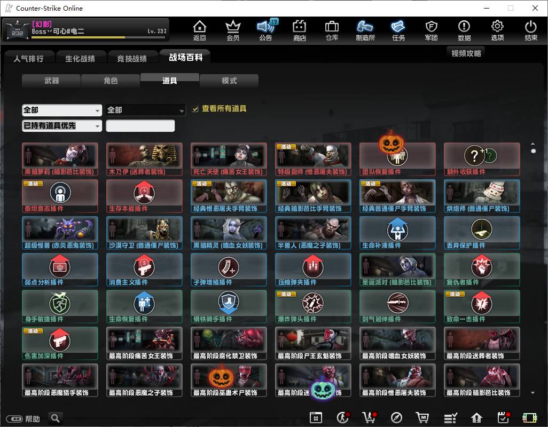Switch to the 竞技战绩 tab

click(132, 58)
